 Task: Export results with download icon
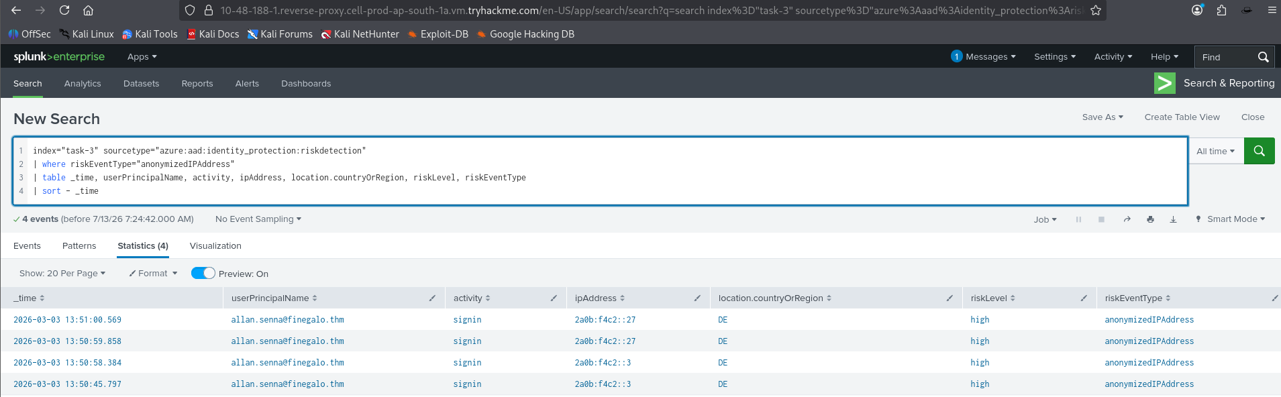(x=1173, y=219)
